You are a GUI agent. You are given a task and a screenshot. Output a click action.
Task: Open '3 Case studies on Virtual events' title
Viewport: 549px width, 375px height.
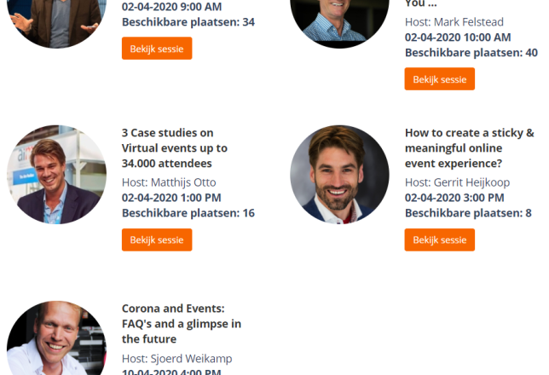pos(175,148)
